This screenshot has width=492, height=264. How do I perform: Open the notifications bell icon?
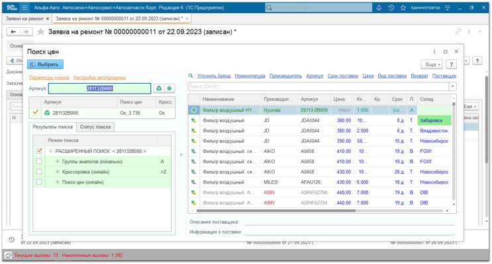(379, 7)
